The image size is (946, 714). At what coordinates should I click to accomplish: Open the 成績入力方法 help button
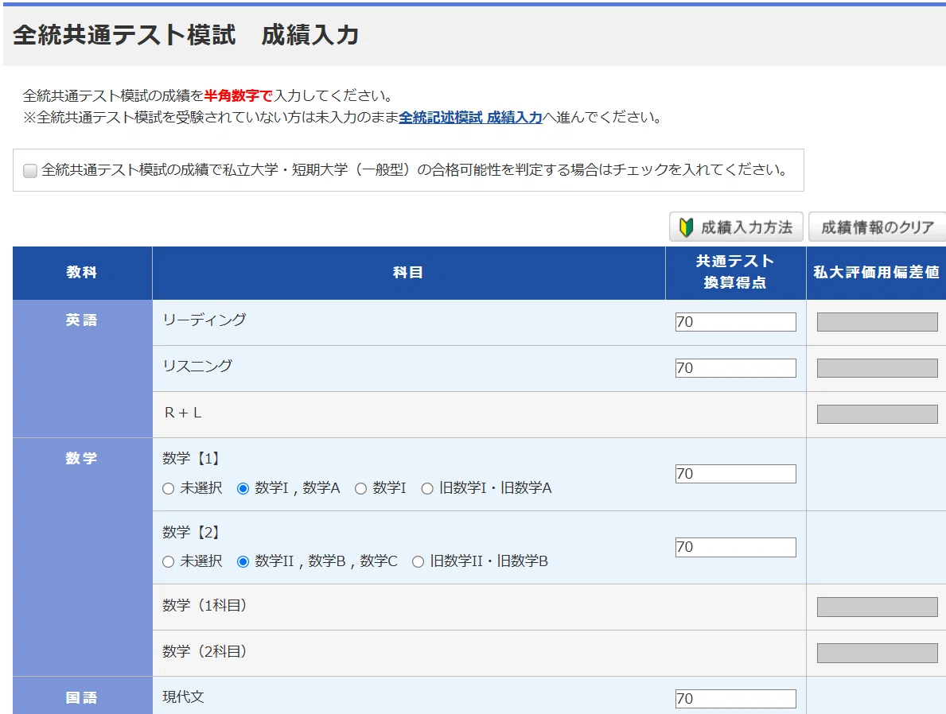(736, 227)
